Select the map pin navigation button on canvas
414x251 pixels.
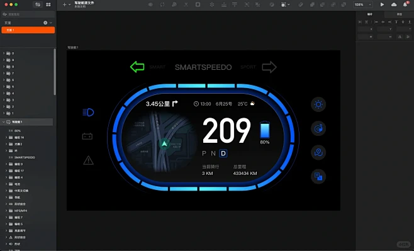pyautogui.click(x=318, y=153)
